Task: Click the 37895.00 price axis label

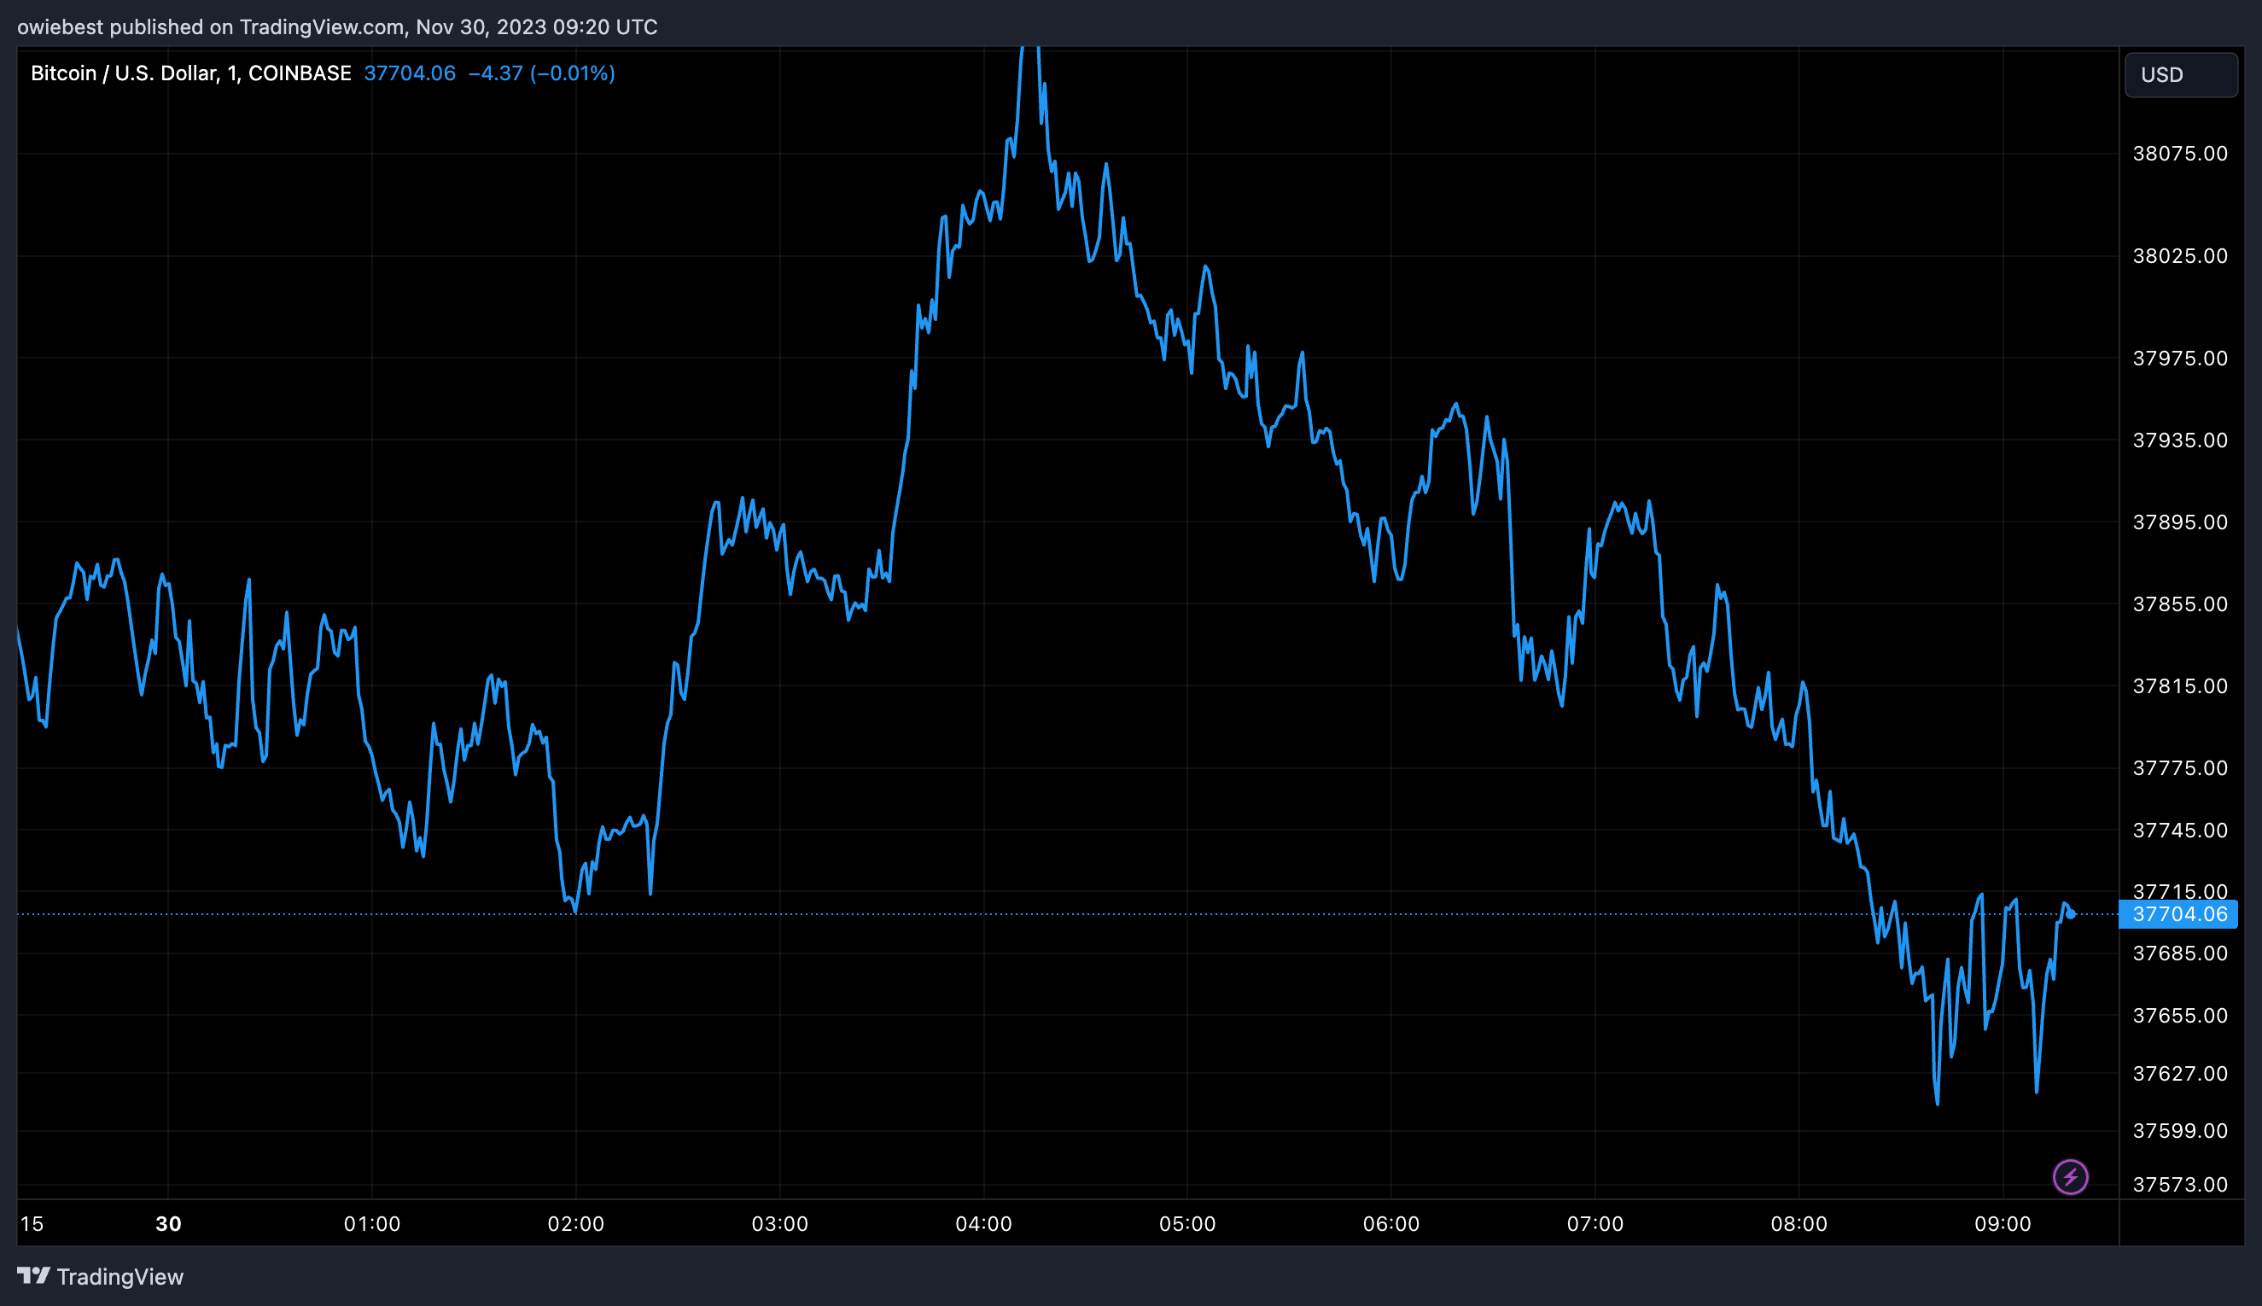Action: (x=2179, y=522)
